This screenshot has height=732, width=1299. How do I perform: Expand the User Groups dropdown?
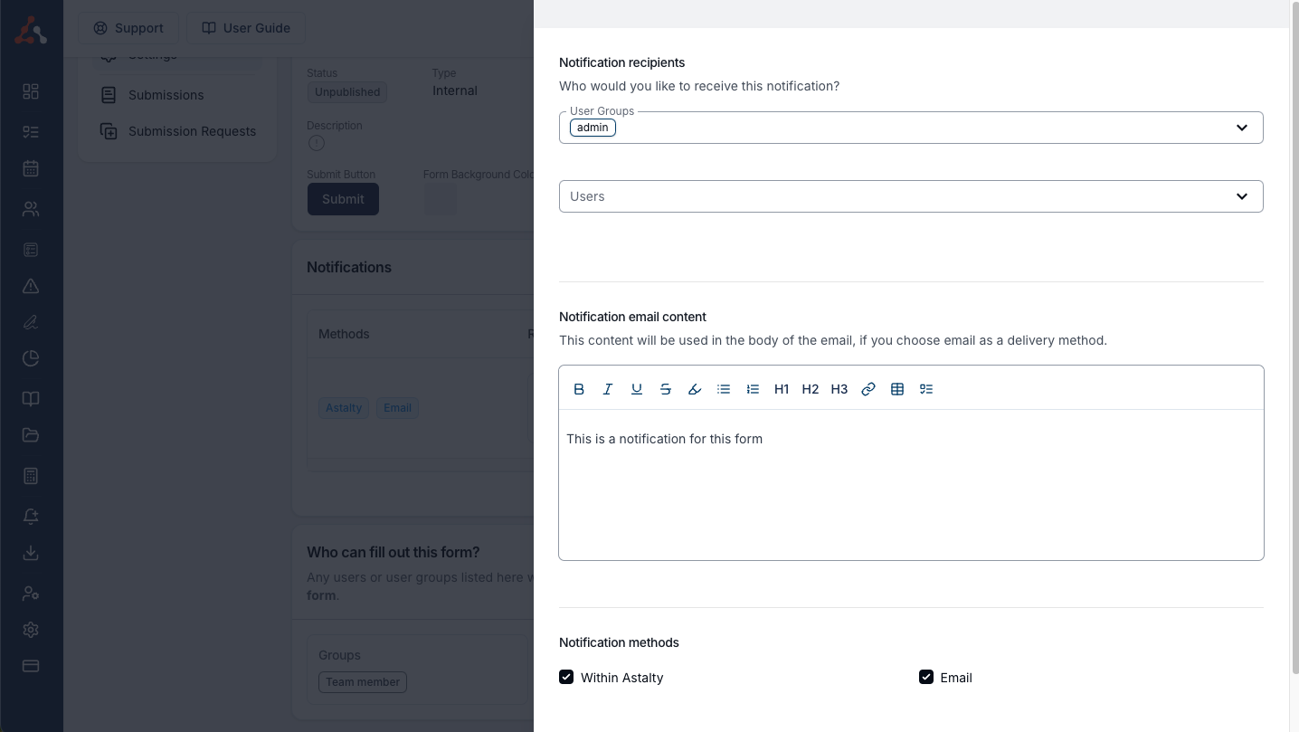tap(1241, 128)
